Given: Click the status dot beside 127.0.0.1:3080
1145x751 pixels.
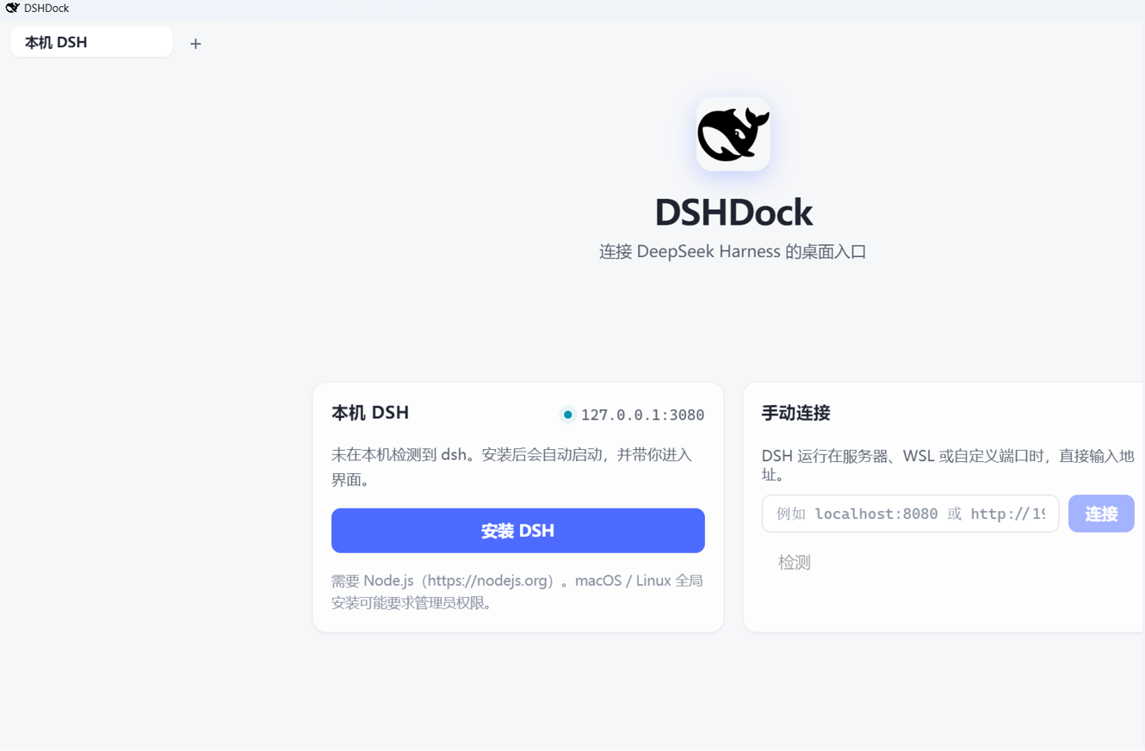Looking at the screenshot, I should tap(567, 415).
